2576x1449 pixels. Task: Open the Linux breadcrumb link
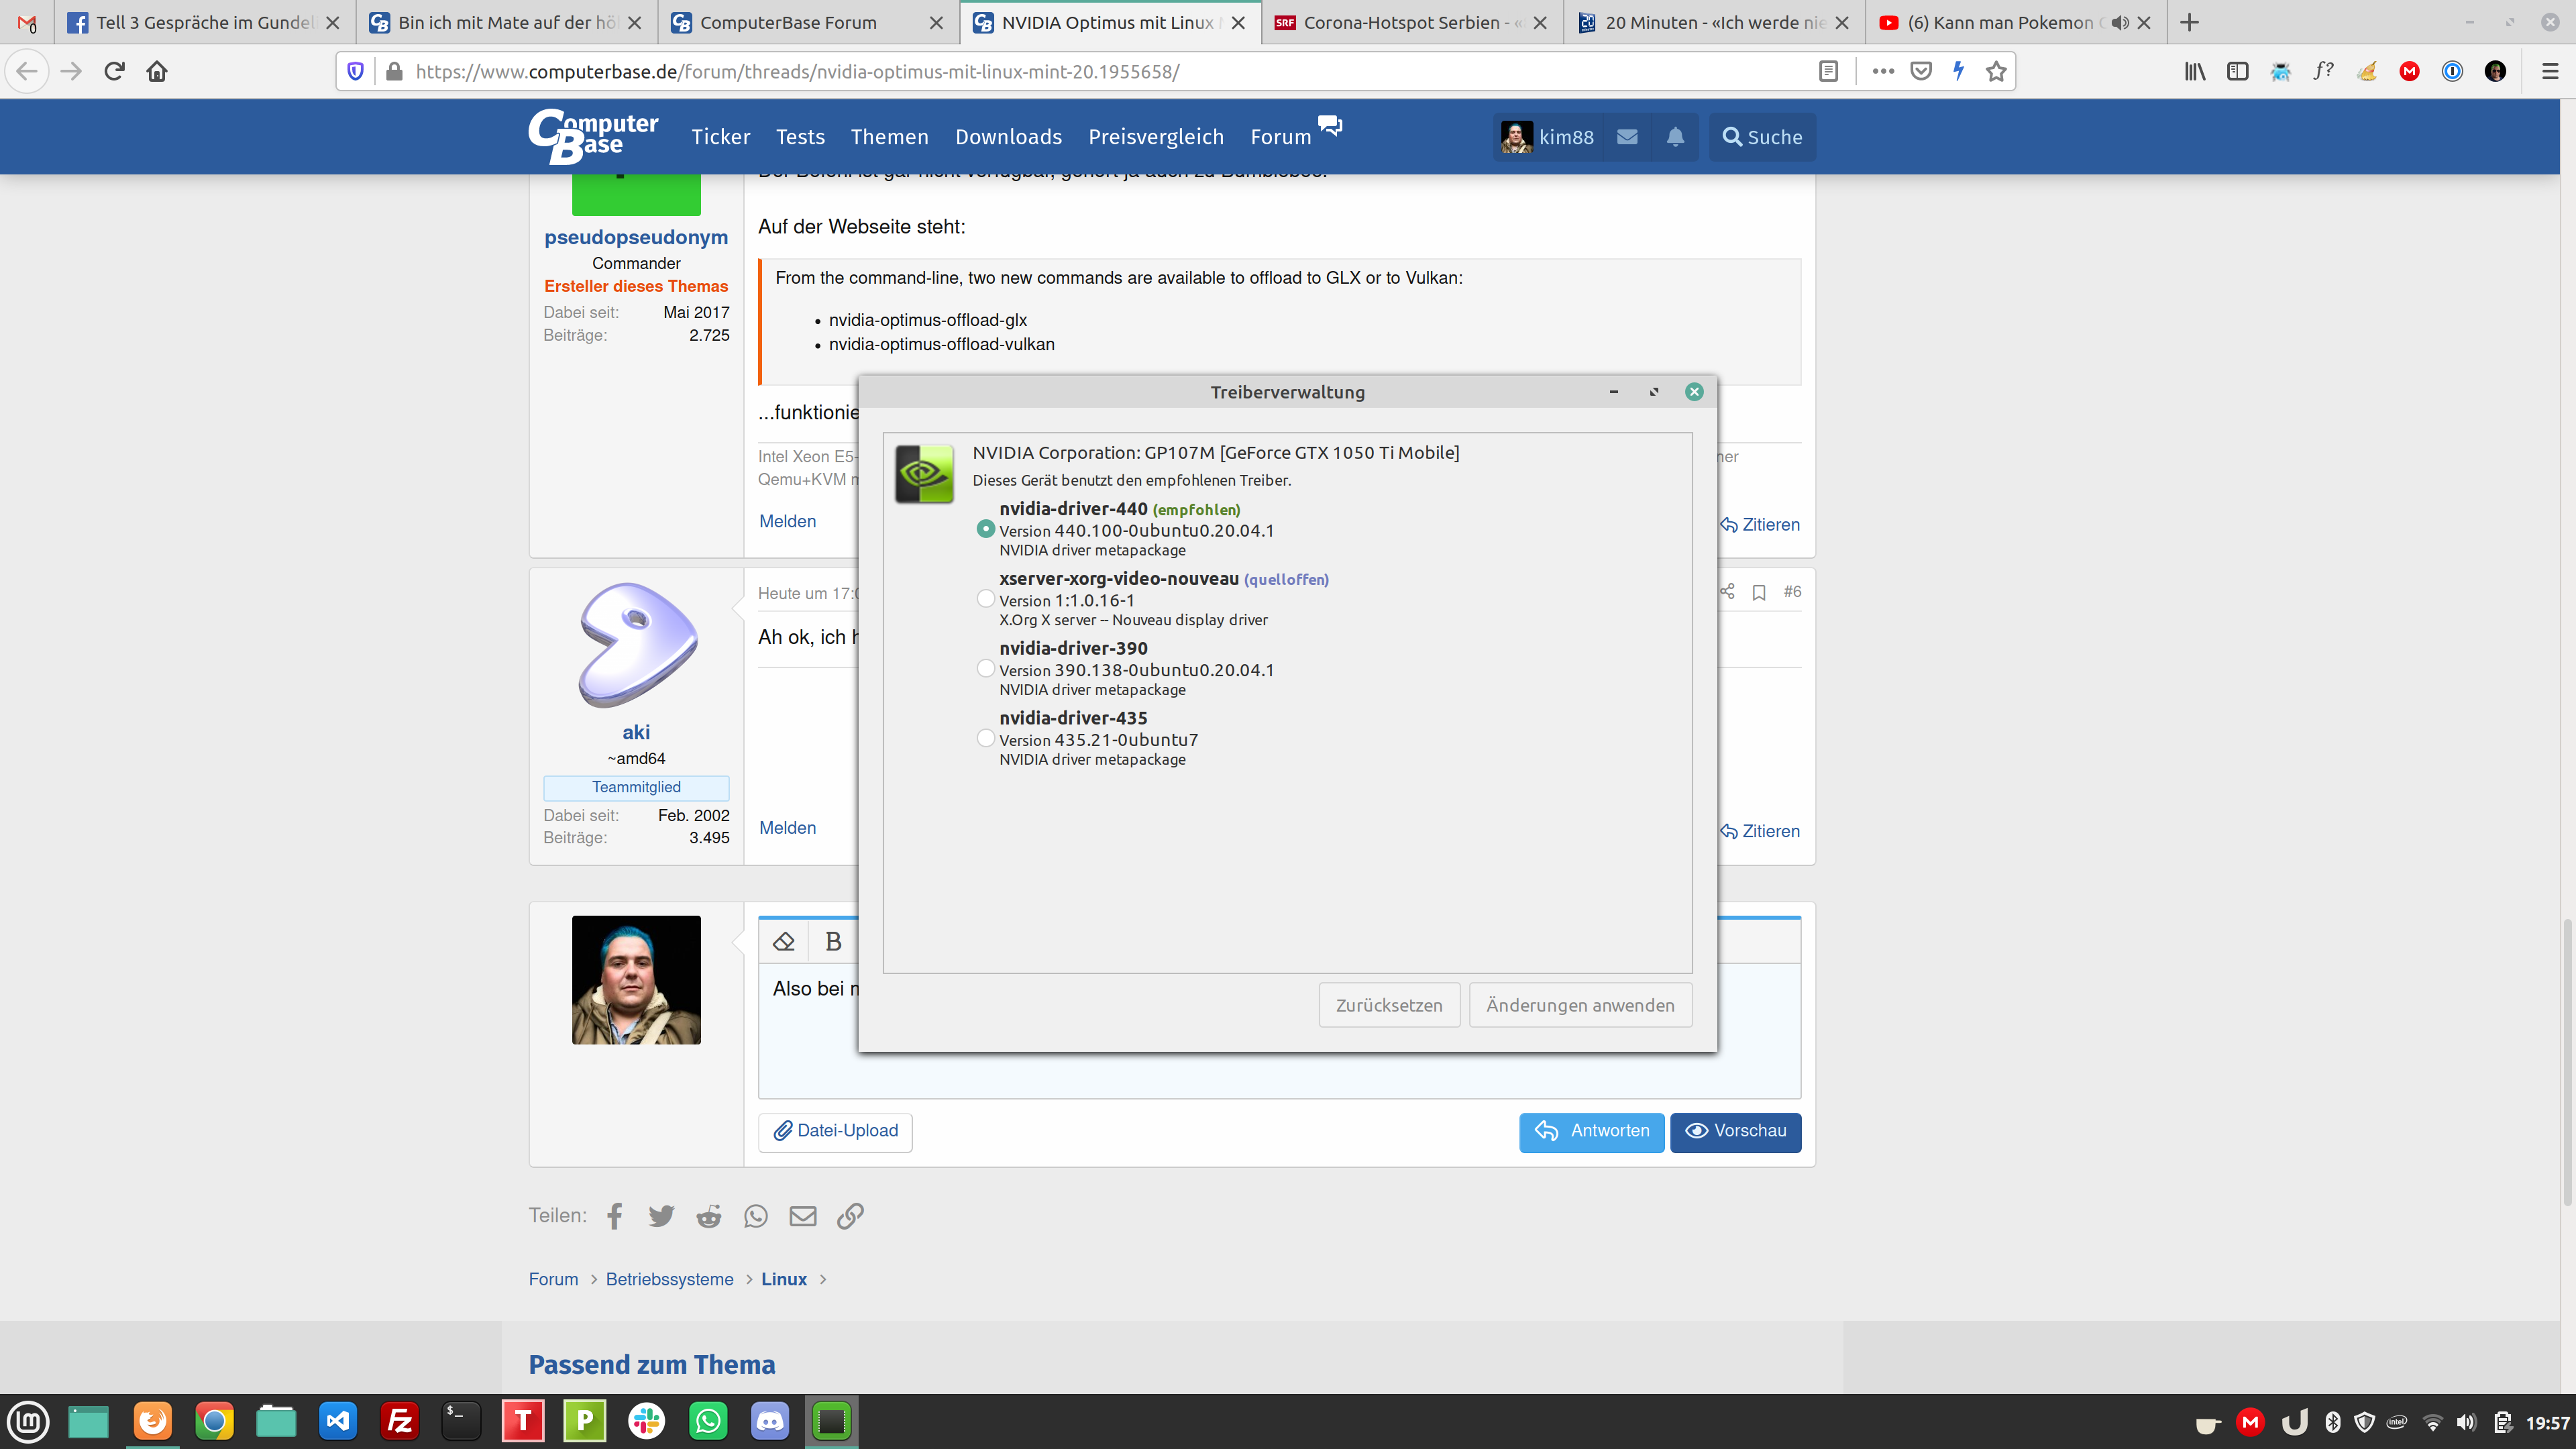[784, 1279]
